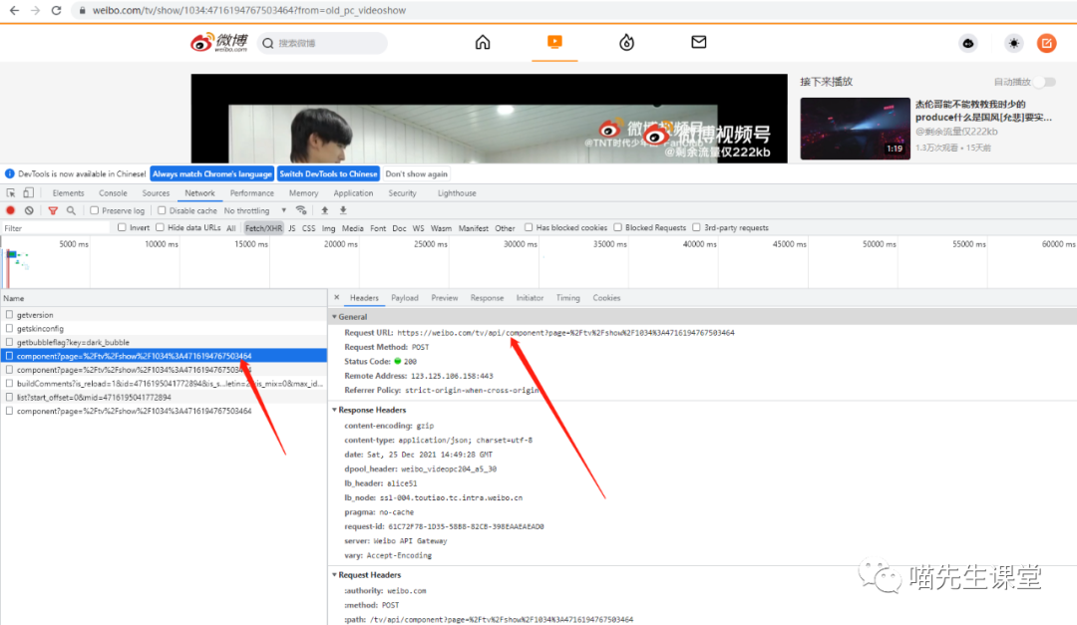Check Has blocked cookies checkbox
This screenshot has width=1077, height=625.
coord(529,227)
